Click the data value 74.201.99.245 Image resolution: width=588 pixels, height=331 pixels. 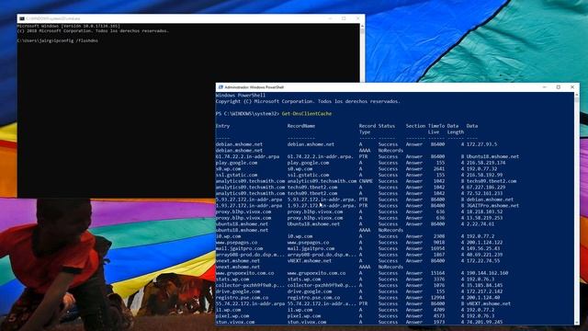tap(484, 322)
